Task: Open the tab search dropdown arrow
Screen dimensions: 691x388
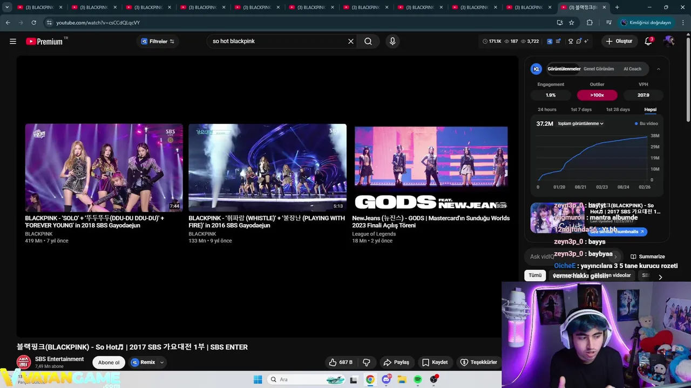Action: 6,7
